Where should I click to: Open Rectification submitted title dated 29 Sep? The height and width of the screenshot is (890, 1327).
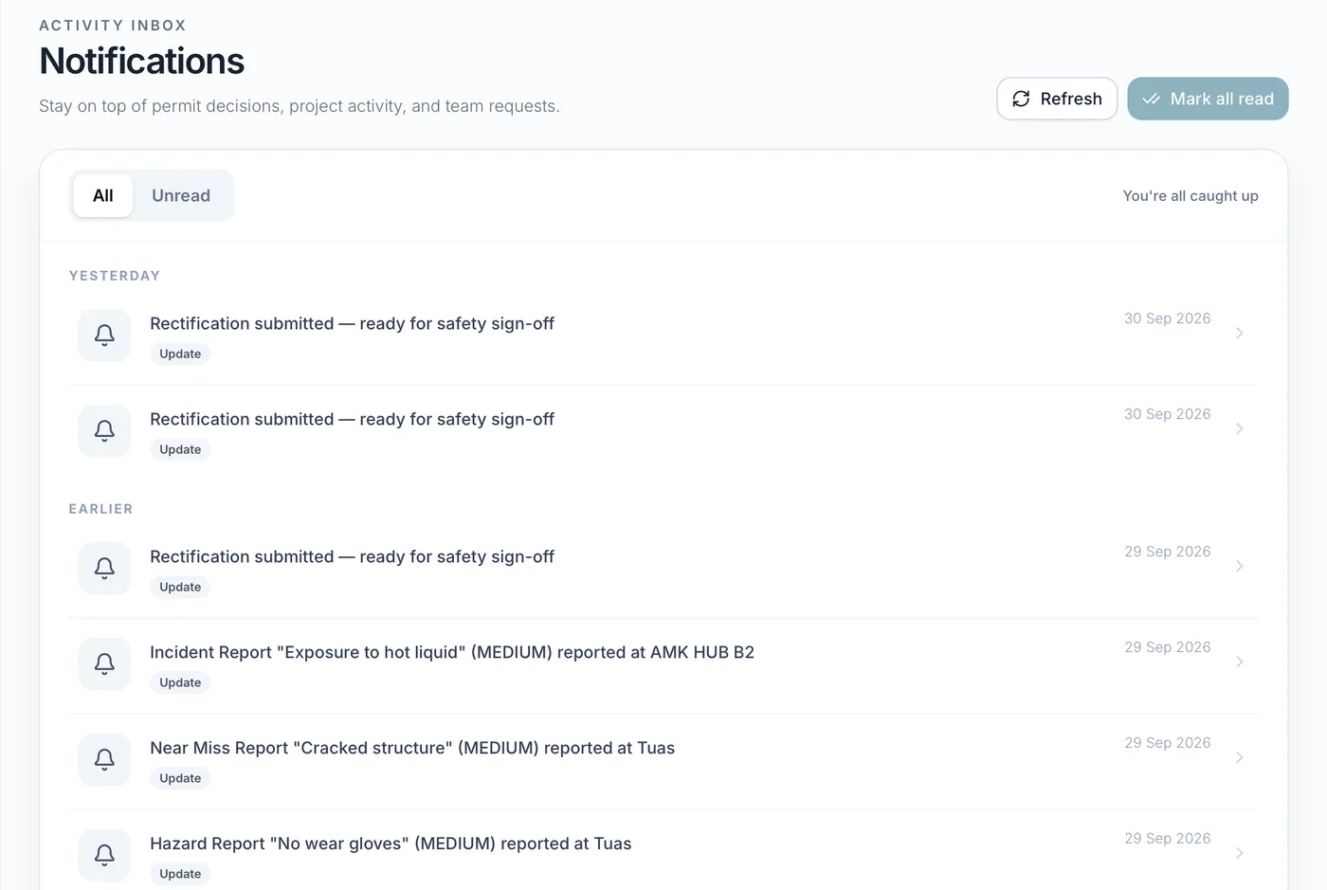(352, 556)
